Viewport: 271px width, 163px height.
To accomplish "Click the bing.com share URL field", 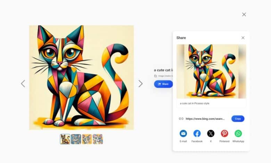I will point(205,119).
